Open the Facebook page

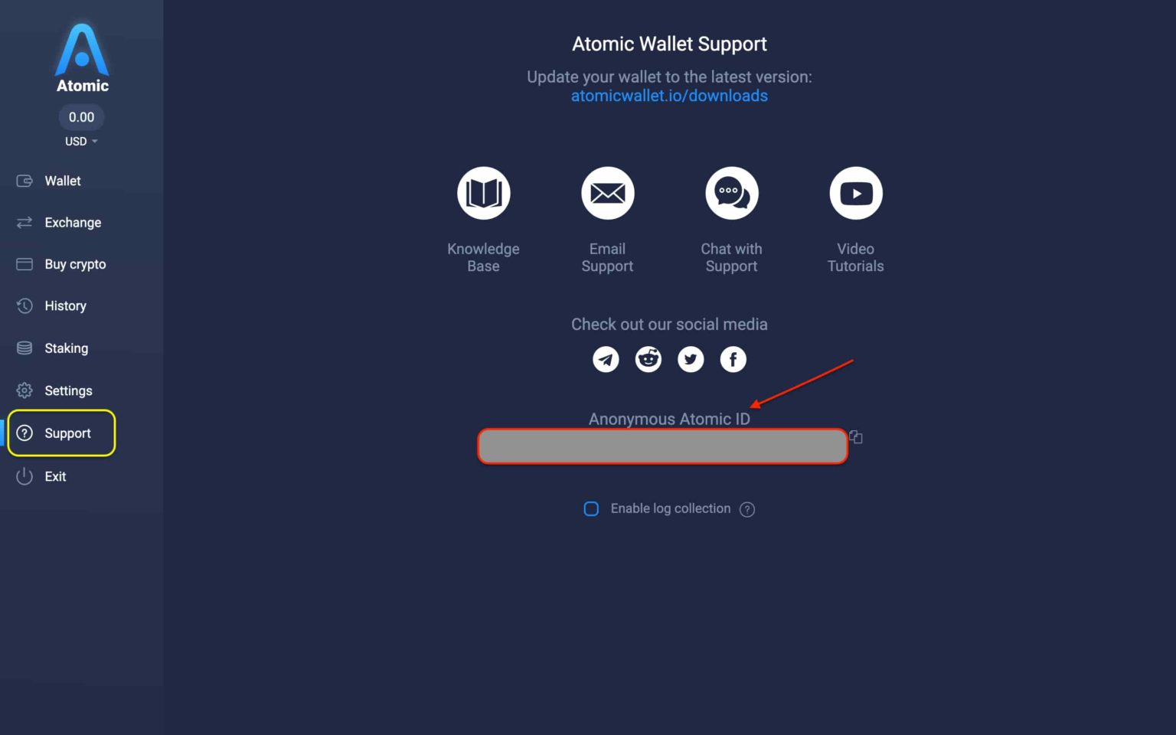point(733,359)
